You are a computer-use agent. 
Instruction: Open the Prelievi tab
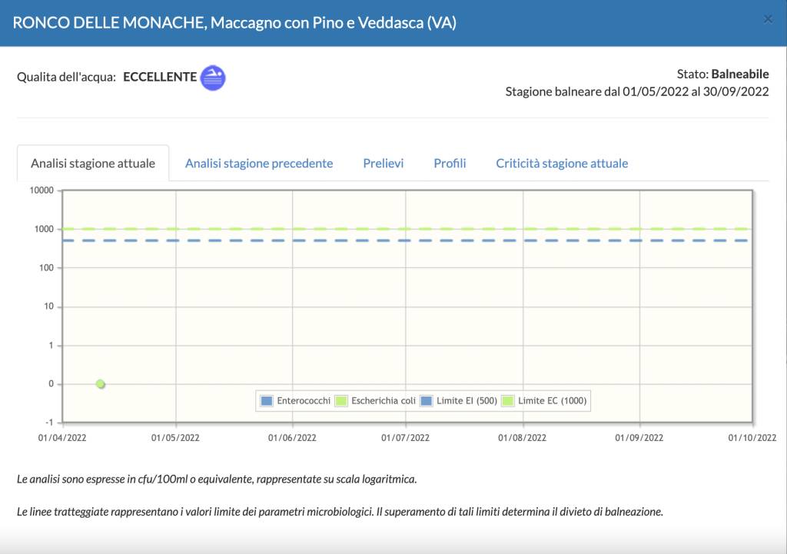click(x=384, y=164)
